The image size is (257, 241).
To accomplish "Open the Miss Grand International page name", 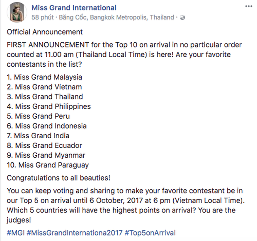I will tap(74, 8).
